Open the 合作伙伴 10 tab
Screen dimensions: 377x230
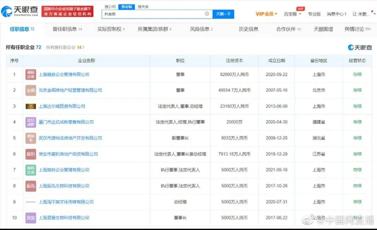pyautogui.click(x=289, y=29)
